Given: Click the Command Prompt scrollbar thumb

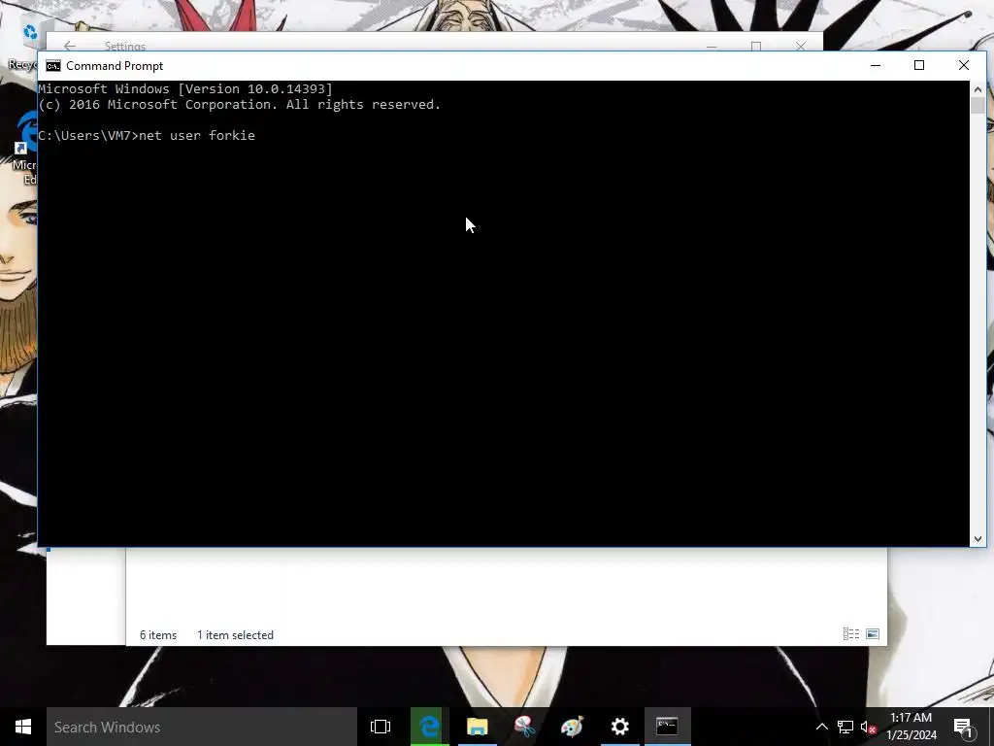Looking at the screenshot, I should click(977, 105).
